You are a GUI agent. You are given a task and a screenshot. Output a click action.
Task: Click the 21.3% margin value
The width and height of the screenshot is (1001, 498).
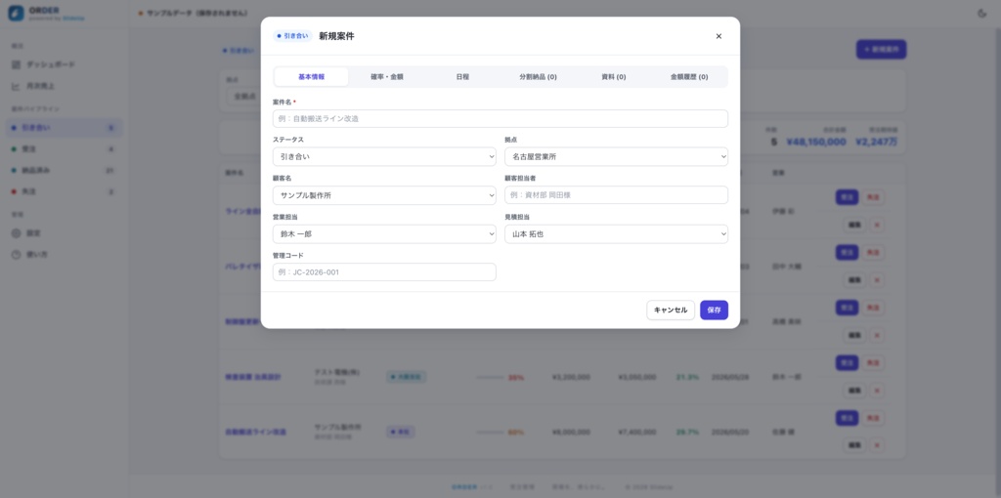point(687,378)
